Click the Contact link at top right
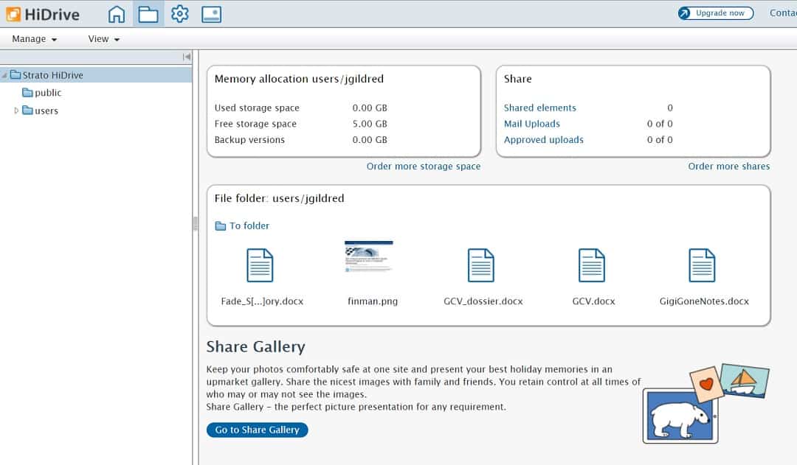The image size is (797, 465). 783,13
